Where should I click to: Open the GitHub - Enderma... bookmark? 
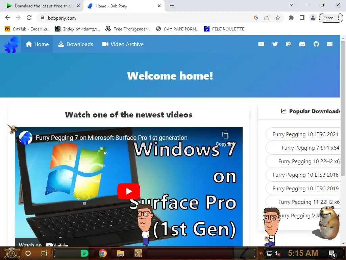[x=27, y=29]
